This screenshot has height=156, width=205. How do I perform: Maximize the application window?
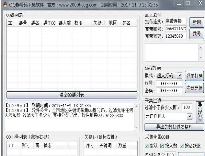(x=188, y=3)
